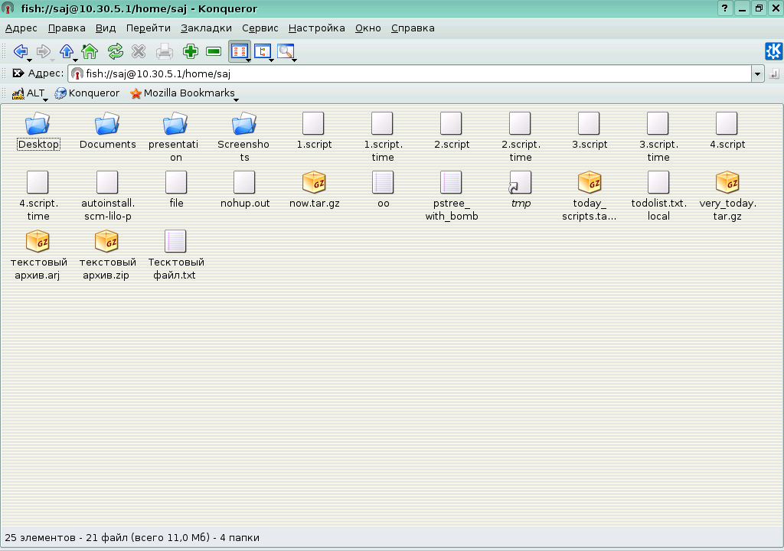Click the go button beside address field

(x=774, y=74)
